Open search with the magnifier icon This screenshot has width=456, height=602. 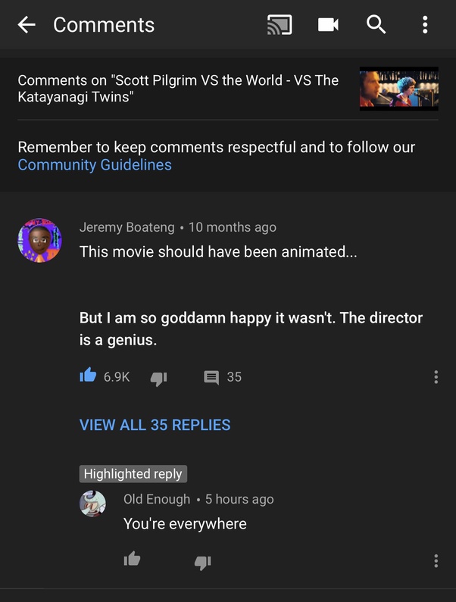[x=376, y=25]
